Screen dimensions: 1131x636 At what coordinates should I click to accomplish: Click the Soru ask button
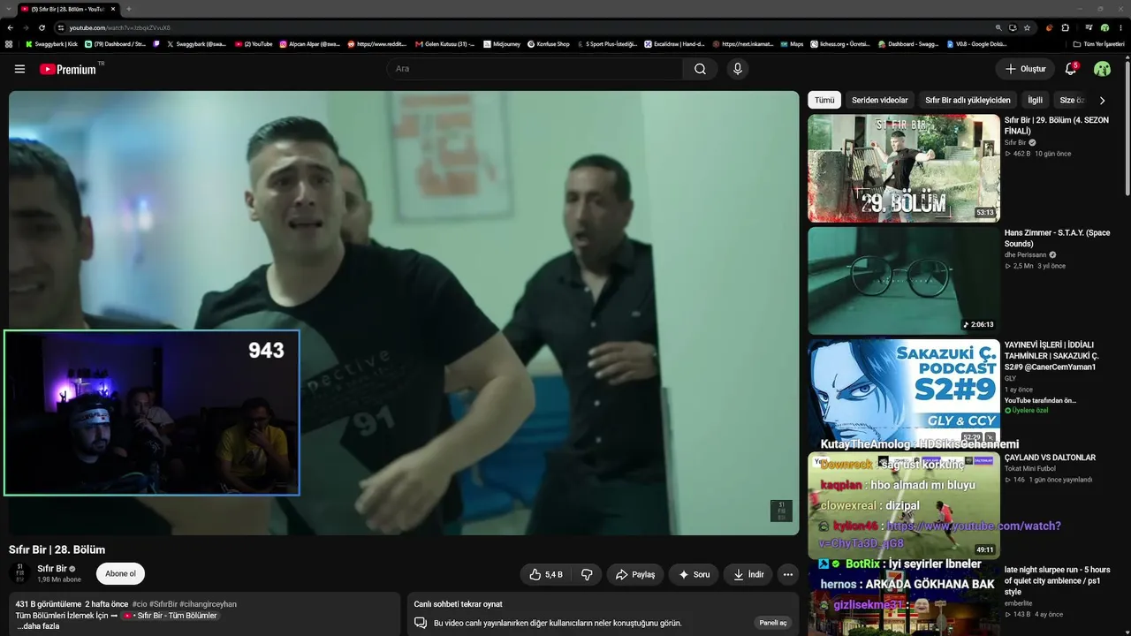click(x=694, y=574)
